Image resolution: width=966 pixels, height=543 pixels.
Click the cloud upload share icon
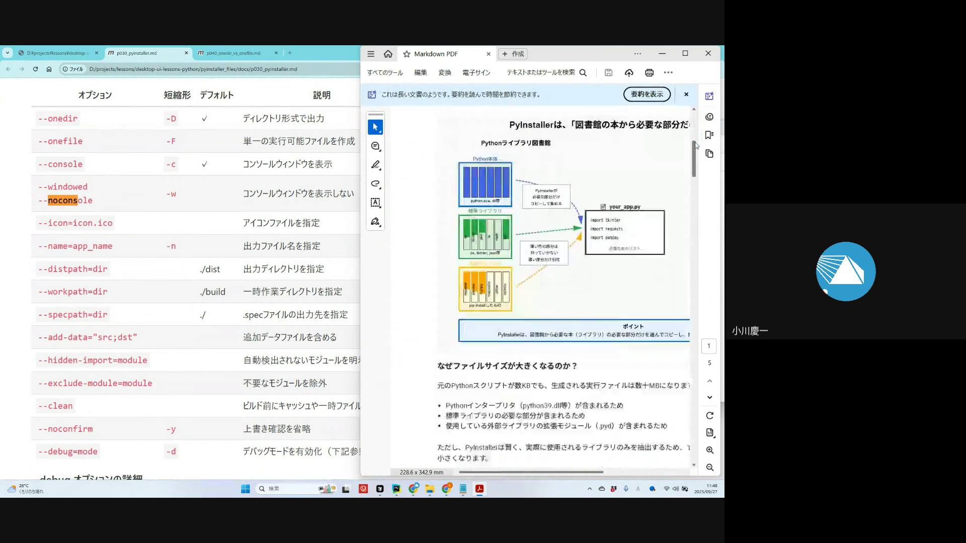click(629, 73)
